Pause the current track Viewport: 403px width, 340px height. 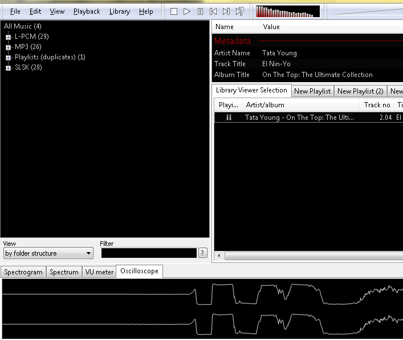tap(200, 11)
